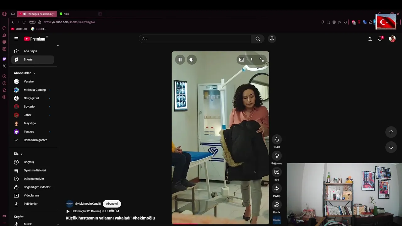Expand the Short to fullscreen
This screenshot has height=226, width=402.
tap(262, 60)
